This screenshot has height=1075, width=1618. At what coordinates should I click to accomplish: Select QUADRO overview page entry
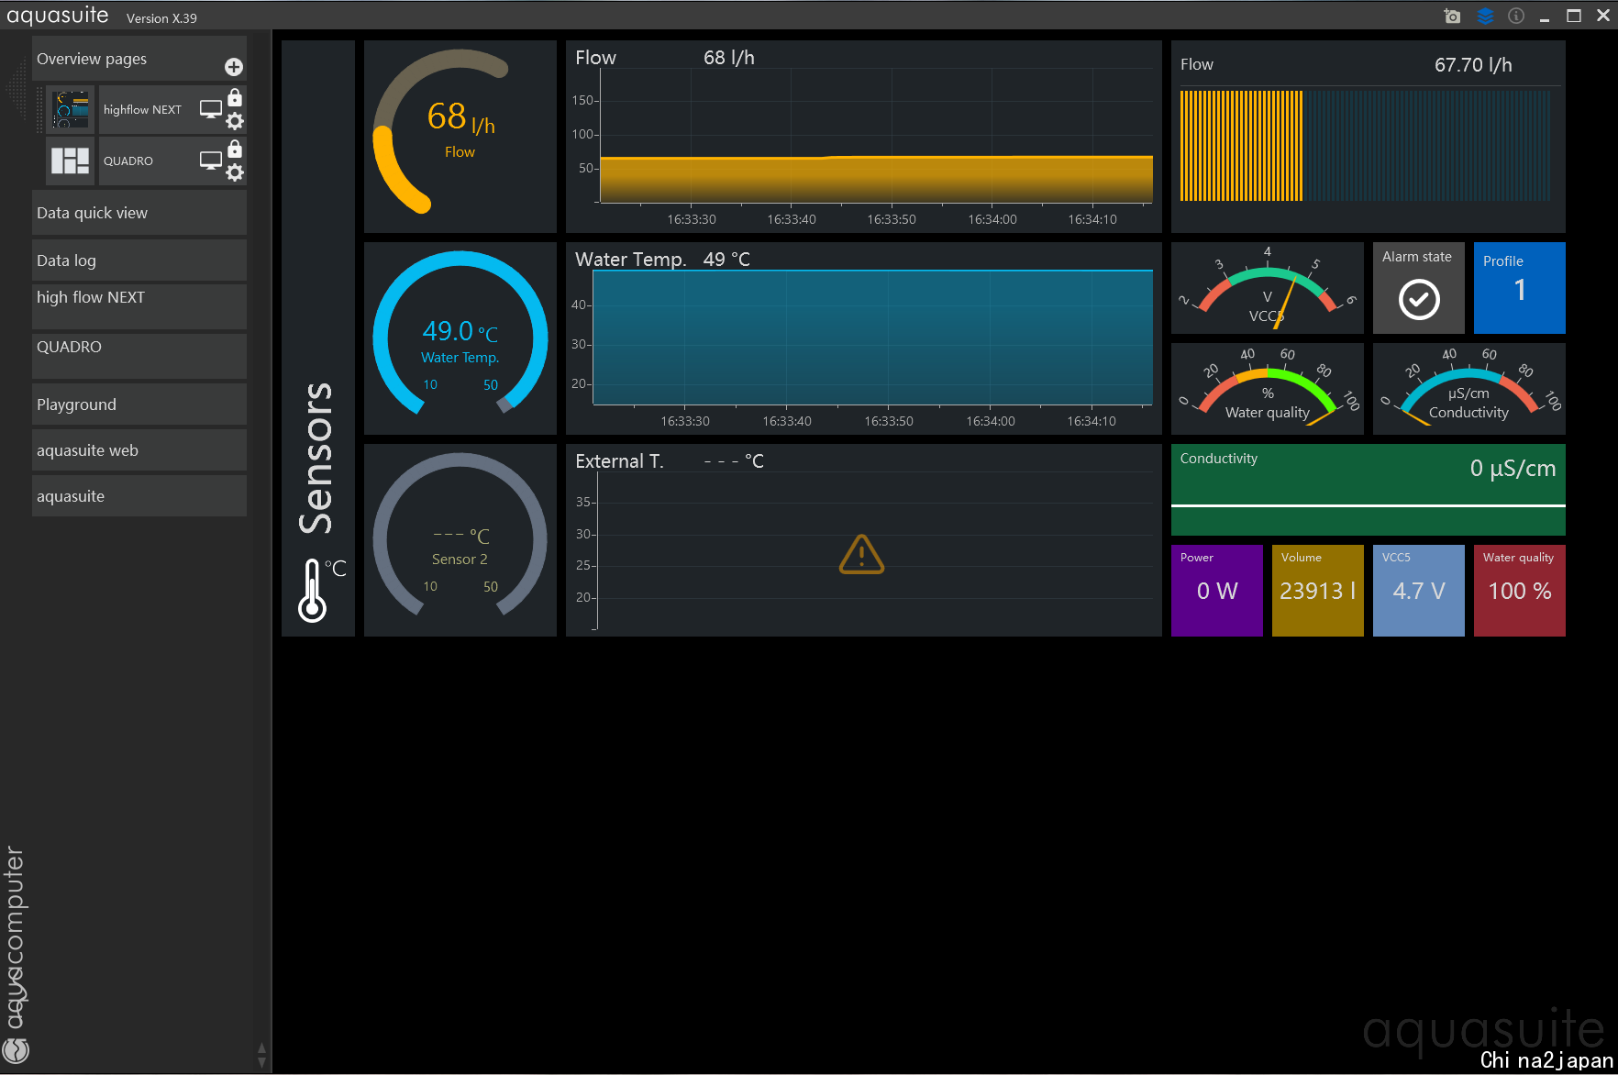[128, 161]
